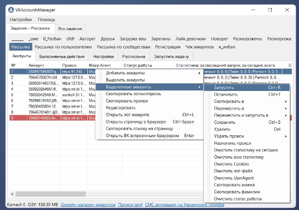Open Рассылка по сообществам task
Image resolution: width=299 pixels, height=210 pixels.
click(x=124, y=47)
